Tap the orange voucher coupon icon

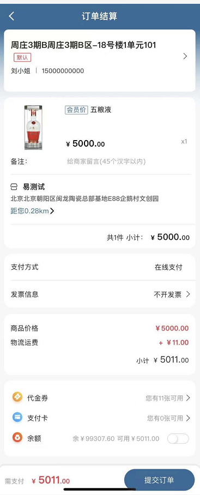(x=17, y=397)
